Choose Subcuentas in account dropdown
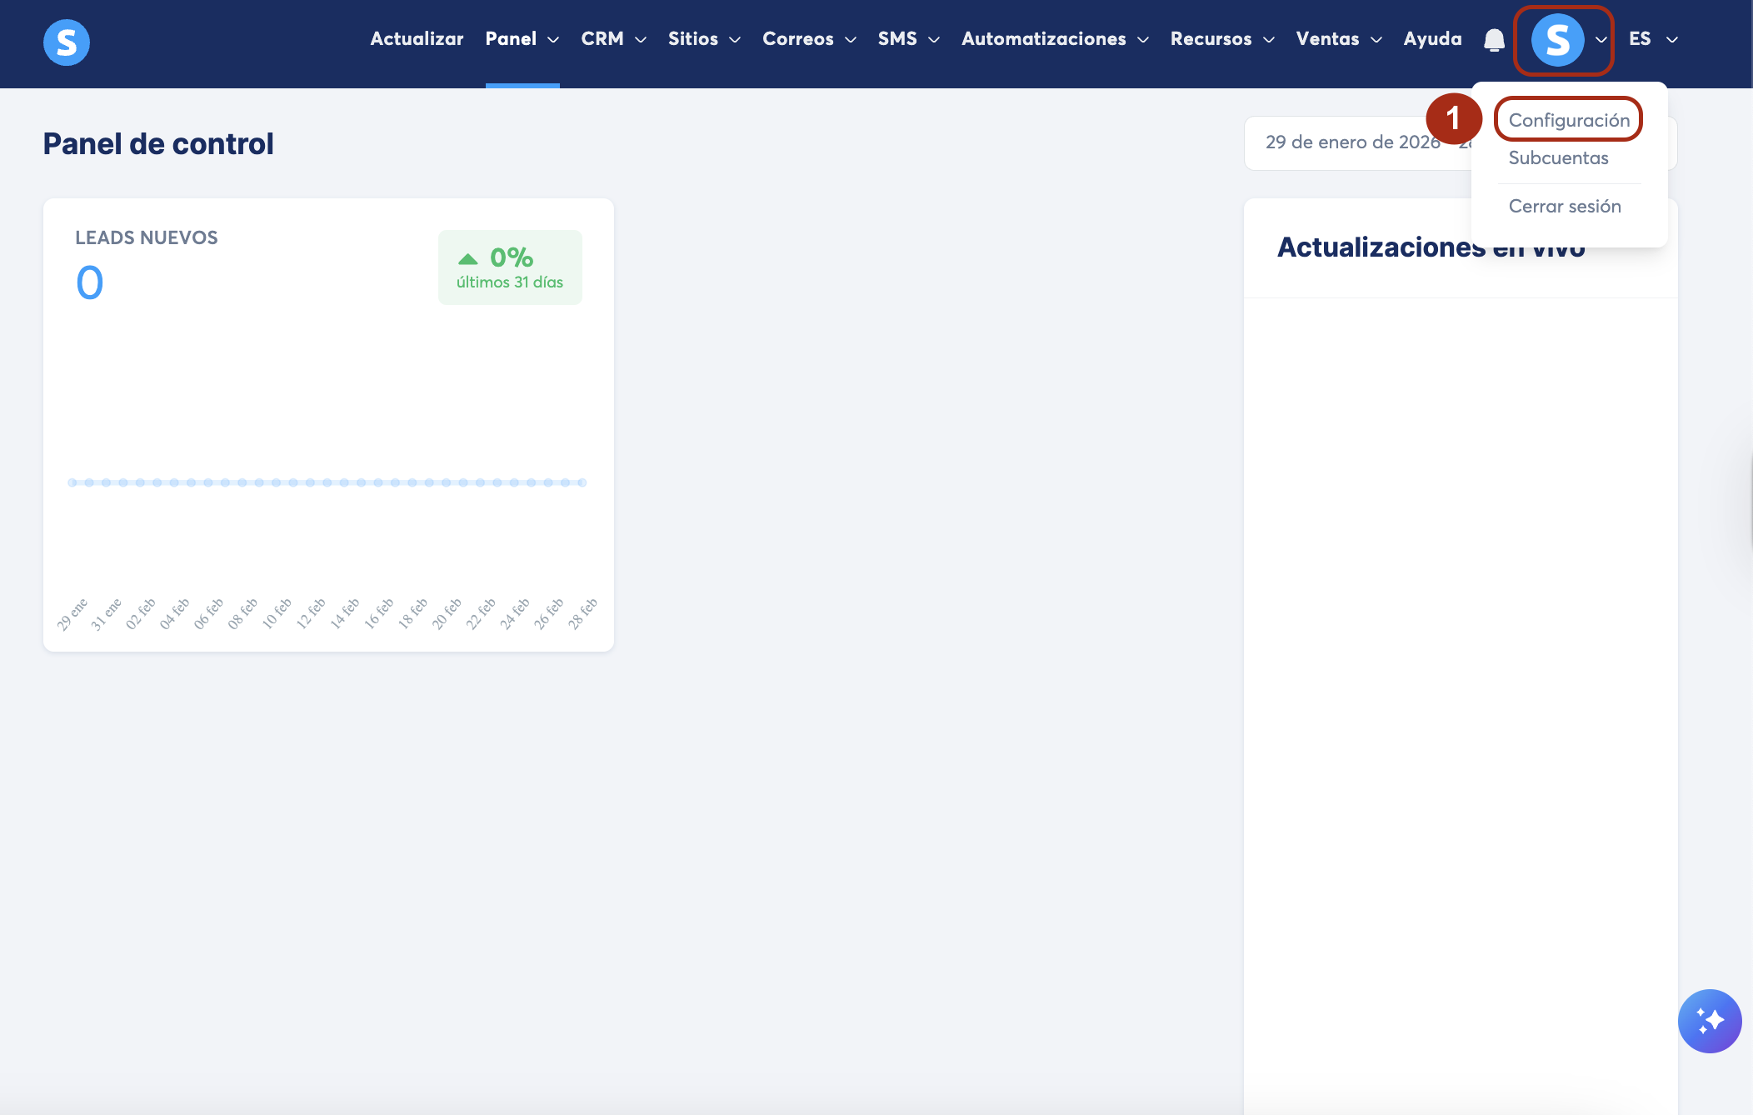Viewport: 1753px width, 1115px height. 1558,157
